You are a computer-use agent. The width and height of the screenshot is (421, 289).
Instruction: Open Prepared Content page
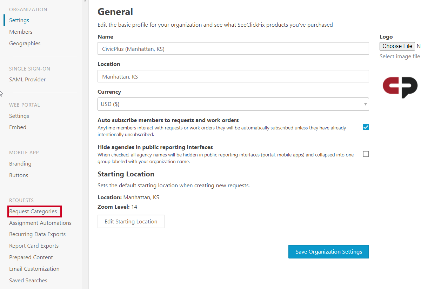(31, 257)
